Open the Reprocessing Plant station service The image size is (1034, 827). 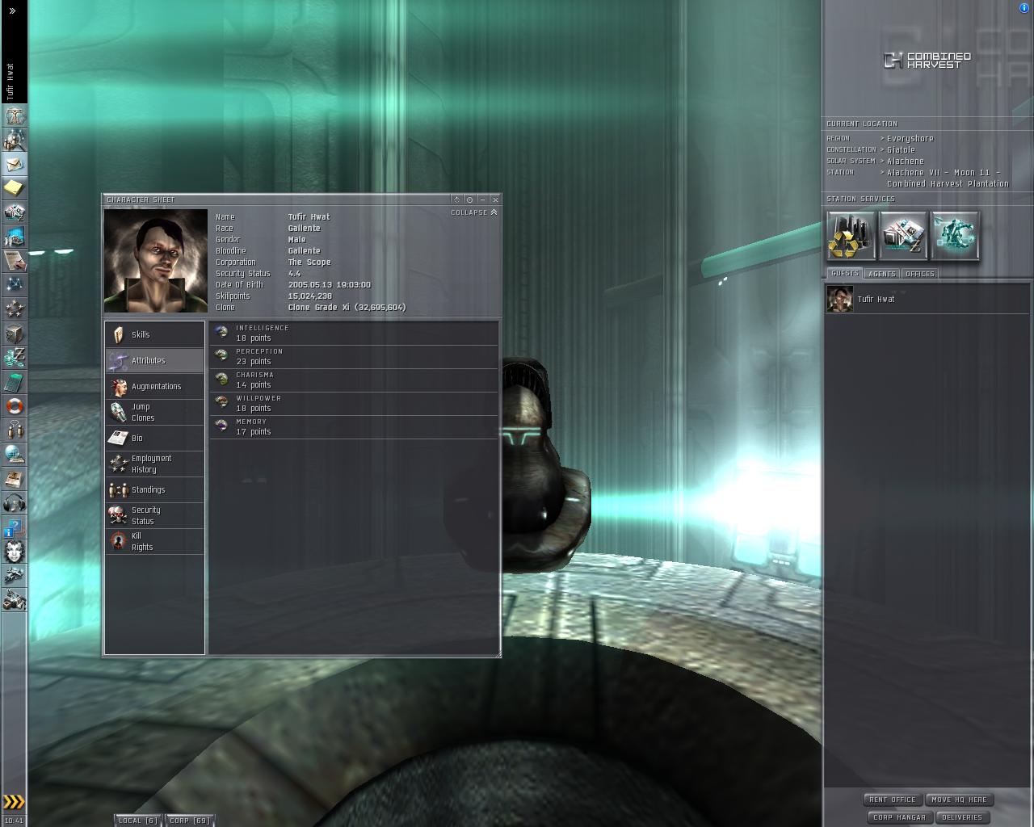pyautogui.click(x=851, y=236)
